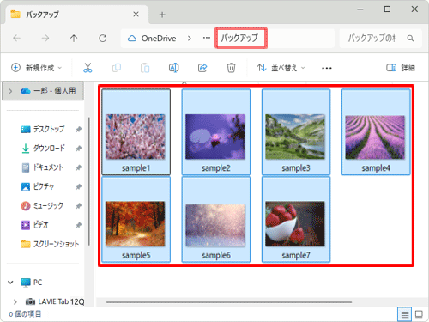Switch to large thumbnails view in the status bar
Image resolution: width=429 pixels, height=322 pixels.
[419, 314]
